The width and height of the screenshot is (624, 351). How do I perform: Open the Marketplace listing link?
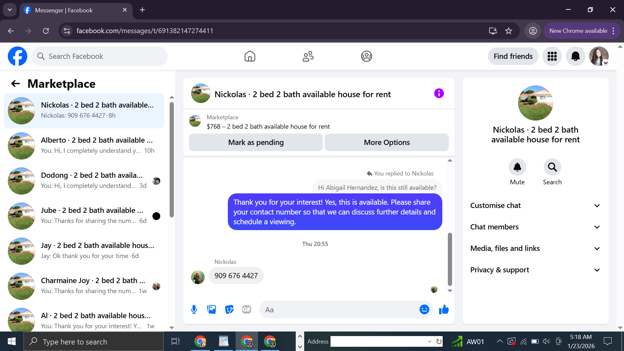tap(268, 126)
